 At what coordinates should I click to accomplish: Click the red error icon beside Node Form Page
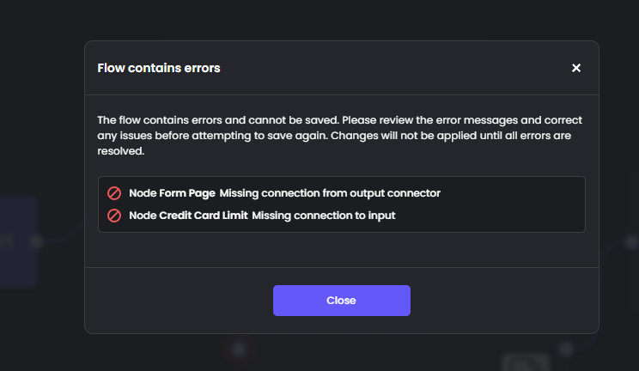click(x=114, y=193)
